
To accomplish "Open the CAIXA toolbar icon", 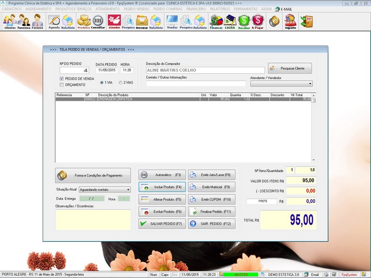I will (x=230, y=21).
